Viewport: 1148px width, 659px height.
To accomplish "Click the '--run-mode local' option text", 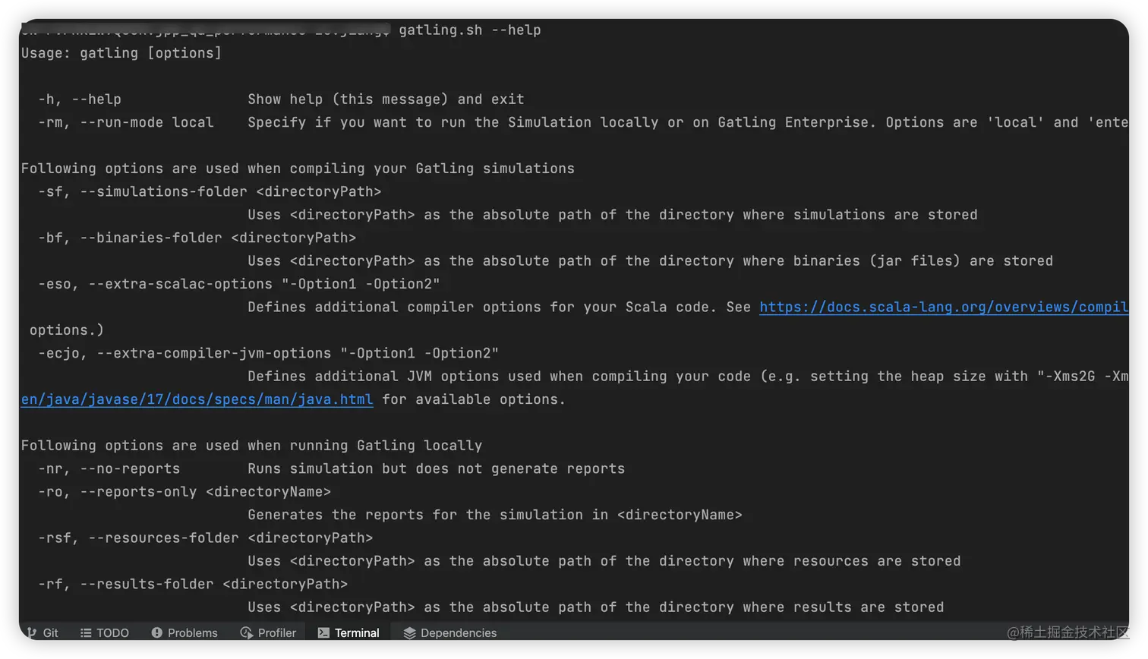I will click(x=147, y=122).
